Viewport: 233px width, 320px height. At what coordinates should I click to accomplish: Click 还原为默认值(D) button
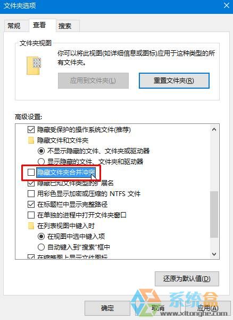(x=187, y=278)
